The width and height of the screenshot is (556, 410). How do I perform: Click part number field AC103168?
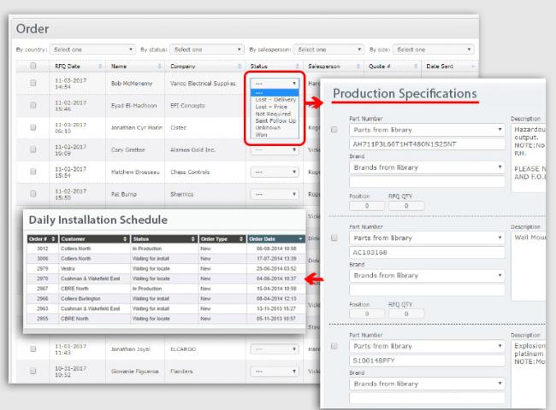point(427,253)
